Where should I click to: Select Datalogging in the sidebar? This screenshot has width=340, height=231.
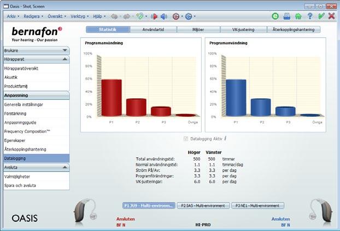pos(37,158)
